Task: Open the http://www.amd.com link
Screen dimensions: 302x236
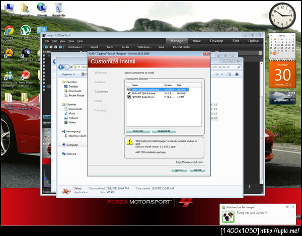Action: (x=190, y=162)
